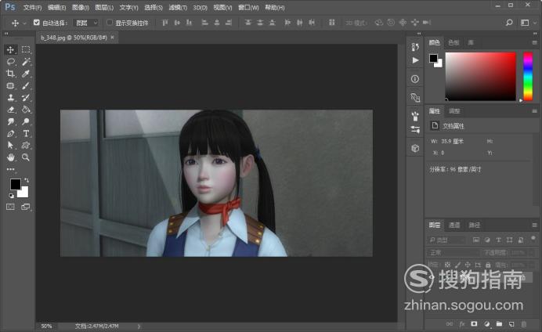
Task: Switch to the Channels tab
Action: [x=454, y=225]
